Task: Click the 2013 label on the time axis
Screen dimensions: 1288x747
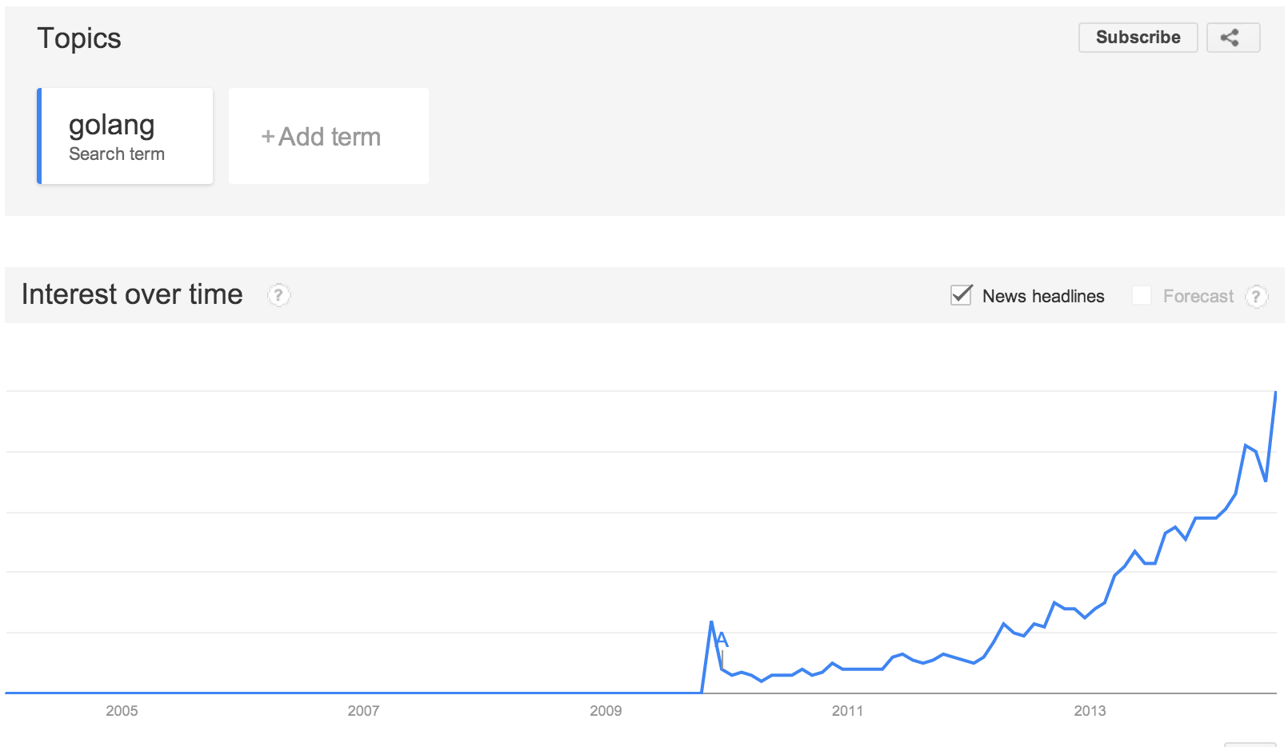Action: click(x=1090, y=711)
